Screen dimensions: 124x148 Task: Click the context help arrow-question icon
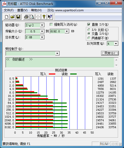pyautogui.click(x=50, y=17)
